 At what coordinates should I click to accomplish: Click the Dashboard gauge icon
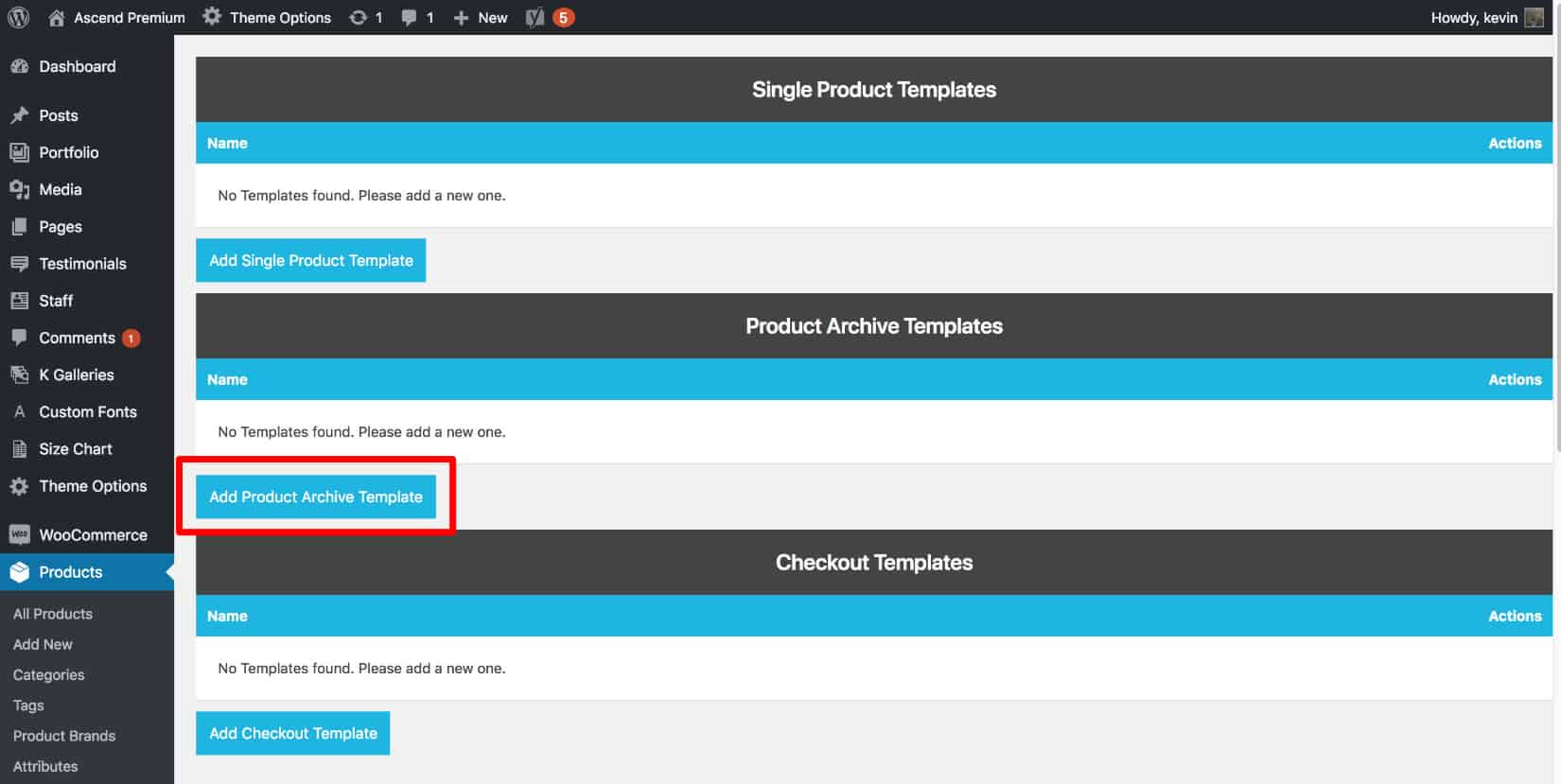click(x=19, y=66)
